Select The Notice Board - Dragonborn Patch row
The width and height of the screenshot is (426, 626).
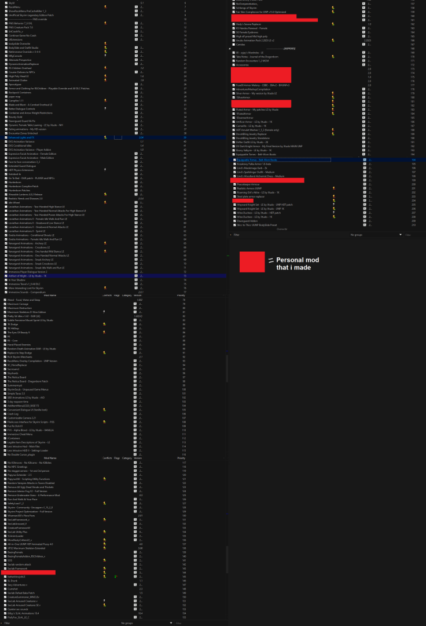[113, 381]
